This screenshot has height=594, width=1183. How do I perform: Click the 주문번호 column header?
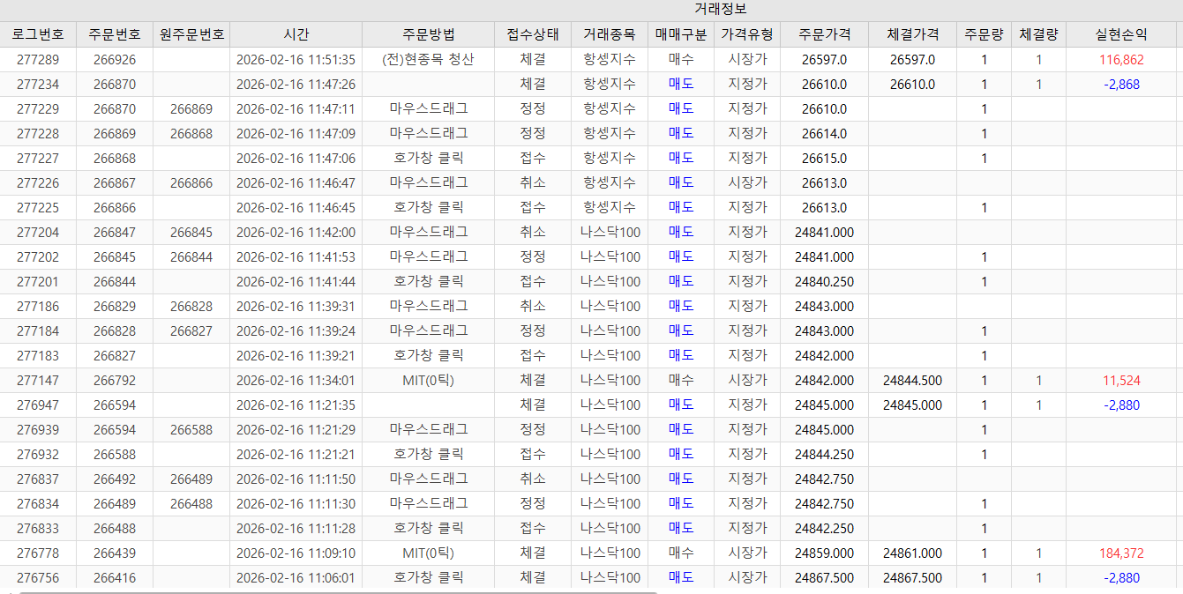point(115,34)
